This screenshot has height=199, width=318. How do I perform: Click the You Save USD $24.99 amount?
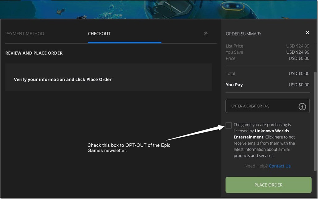pyautogui.click(x=298, y=52)
